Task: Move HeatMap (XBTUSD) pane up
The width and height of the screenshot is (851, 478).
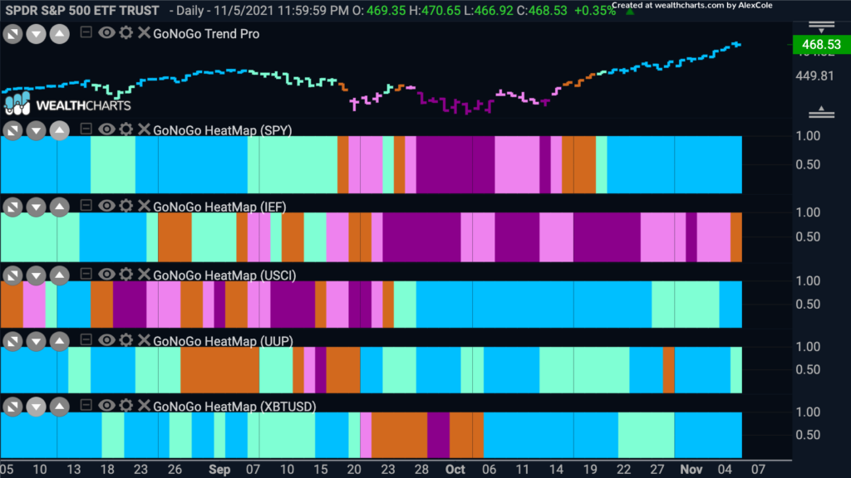Action: click(x=60, y=407)
